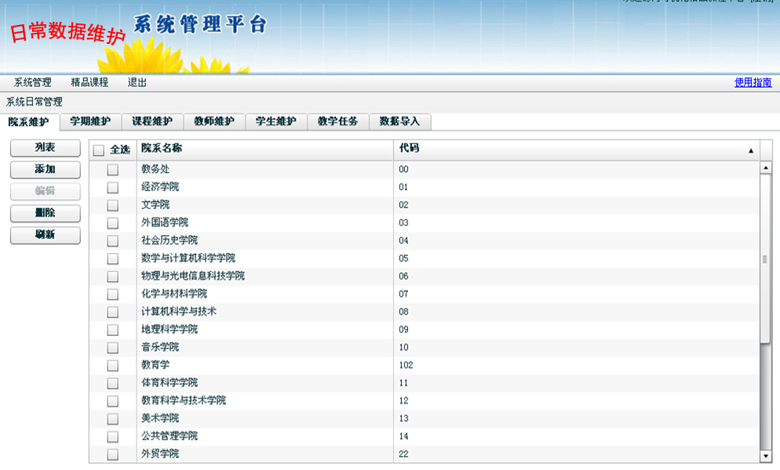
Task: Click the vertical scrollbar thumb
Action: pos(766,258)
